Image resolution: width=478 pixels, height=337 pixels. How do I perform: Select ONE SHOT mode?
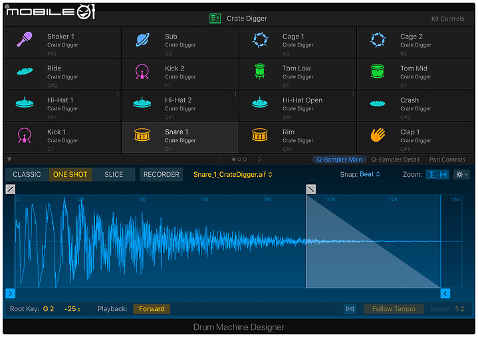(70, 175)
